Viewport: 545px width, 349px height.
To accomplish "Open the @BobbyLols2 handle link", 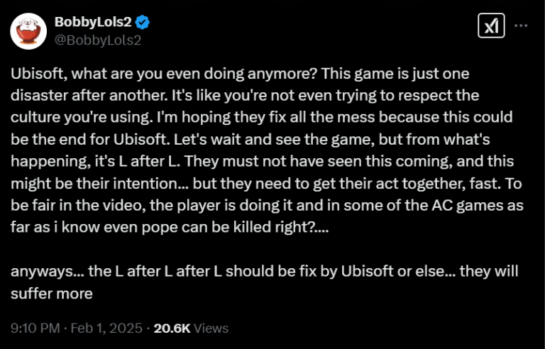I will point(98,40).
